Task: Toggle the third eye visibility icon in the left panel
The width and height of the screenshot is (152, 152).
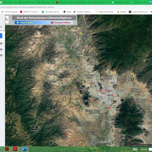Action: click(1, 55)
